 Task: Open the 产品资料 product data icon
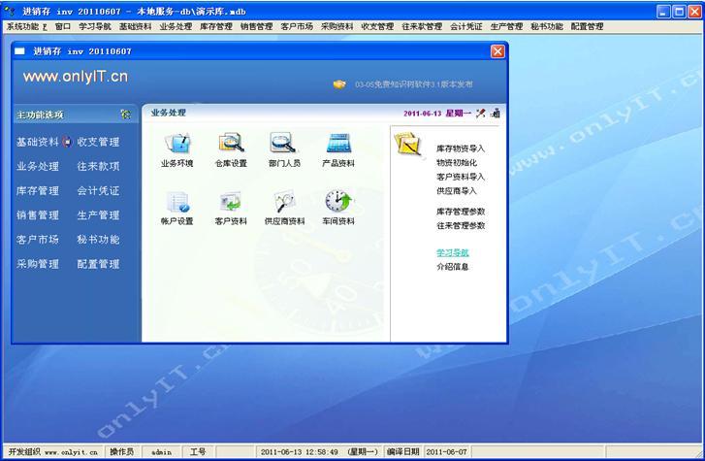coord(338,146)
